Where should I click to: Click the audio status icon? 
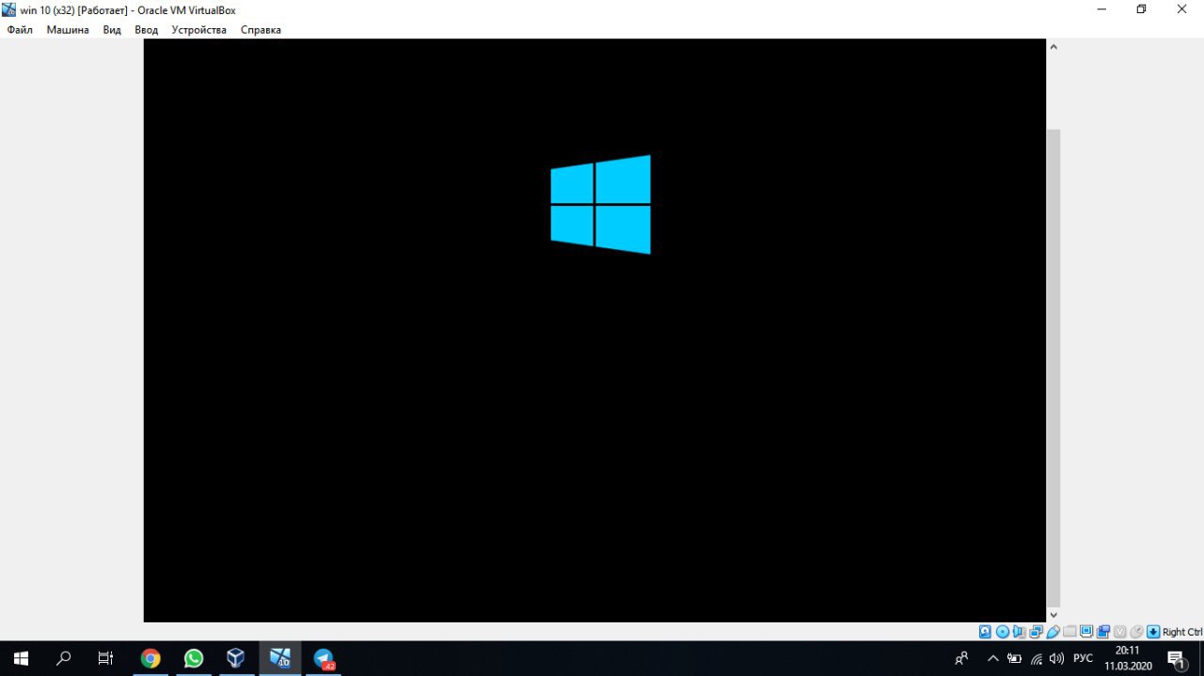coord(1019,632)
